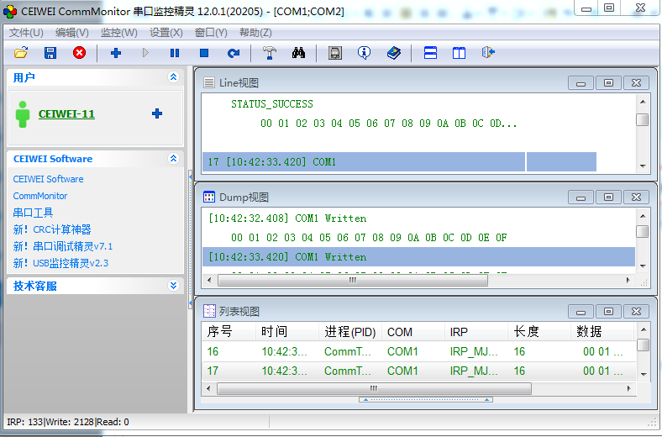Click the blue plus next to CEIWEI-11
Screen dimensions: 662x437
(157, 113)
